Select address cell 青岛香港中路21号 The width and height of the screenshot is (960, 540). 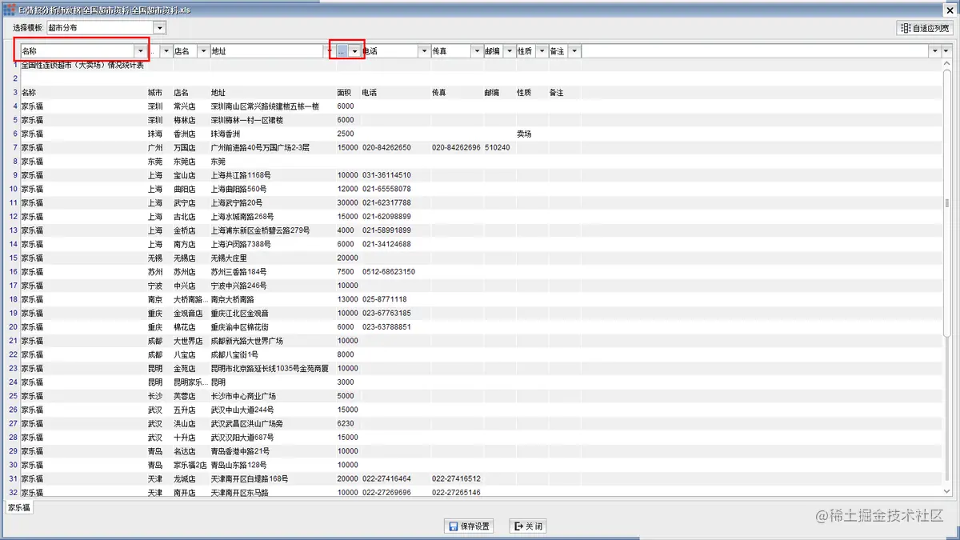(x=240, y=451)
